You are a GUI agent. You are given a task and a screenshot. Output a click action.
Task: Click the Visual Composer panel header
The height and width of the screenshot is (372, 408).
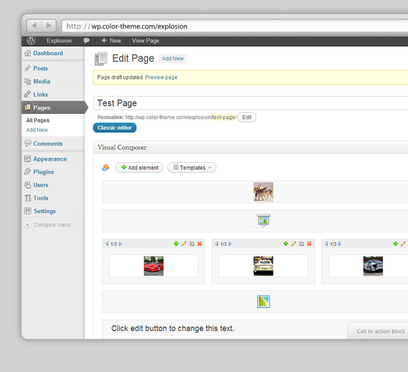(x=250, y=148)
